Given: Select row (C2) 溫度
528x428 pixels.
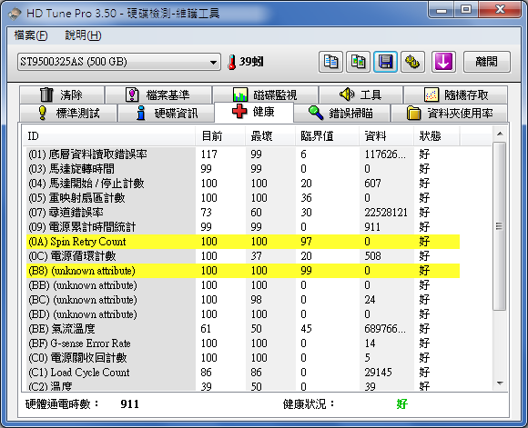Looking at the screenshot, I should [243, 385].
